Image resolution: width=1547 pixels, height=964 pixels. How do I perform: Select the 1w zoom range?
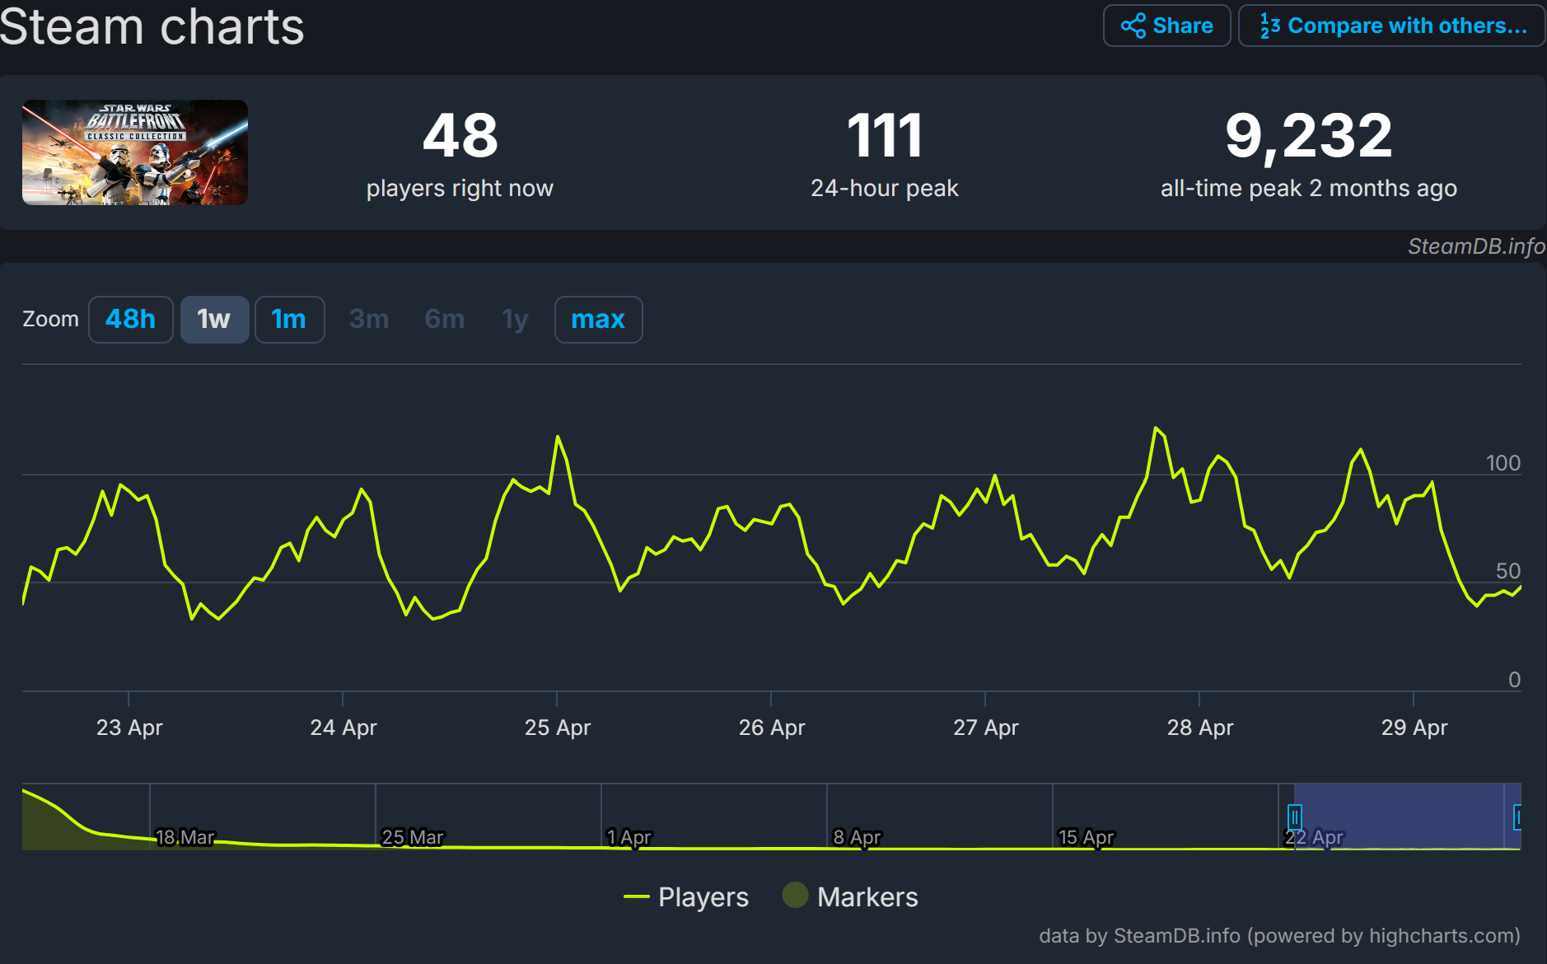click(x=214, y=319)
